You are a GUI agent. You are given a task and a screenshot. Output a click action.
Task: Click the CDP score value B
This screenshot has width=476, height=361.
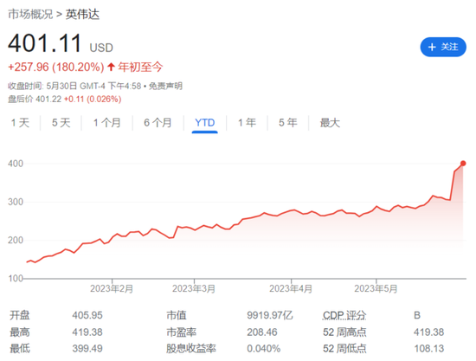(x=417, y=315)
